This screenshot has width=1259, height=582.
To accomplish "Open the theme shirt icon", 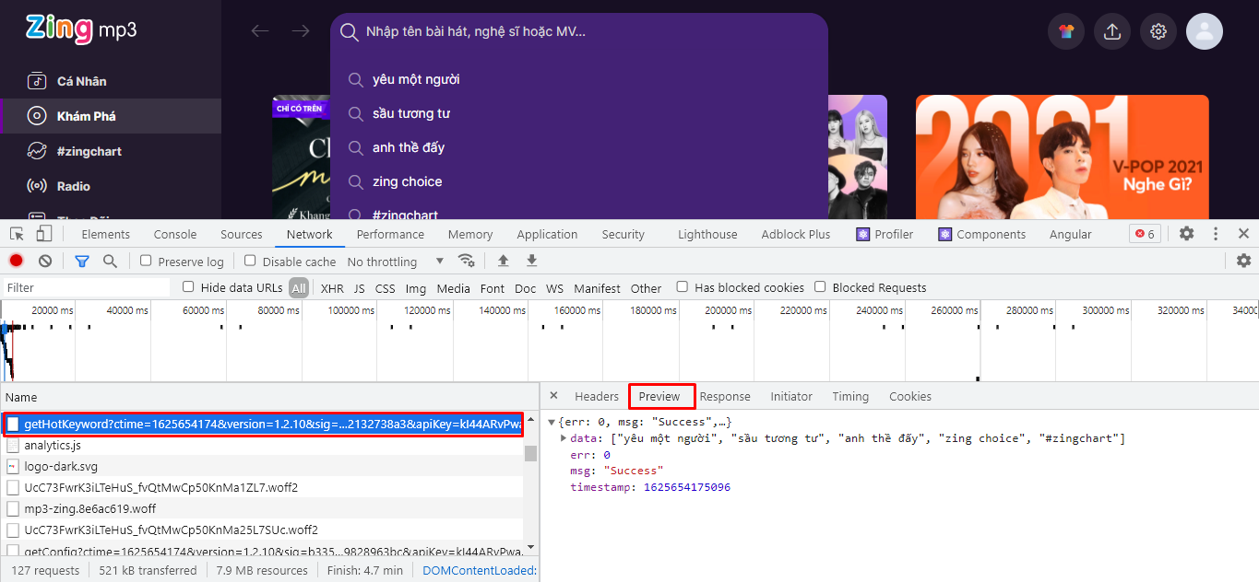I will click(x=1066, y=31).
